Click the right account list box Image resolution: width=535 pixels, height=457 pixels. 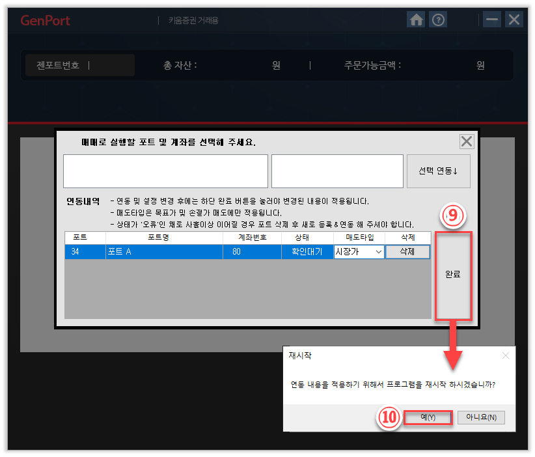[337, 171]
